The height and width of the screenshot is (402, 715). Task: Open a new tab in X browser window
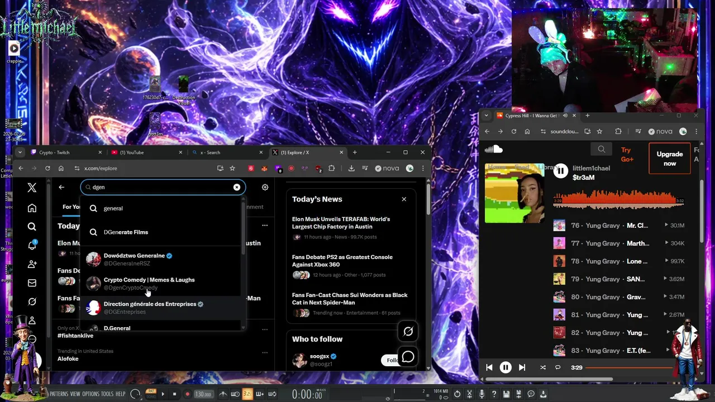pos(355,152)
